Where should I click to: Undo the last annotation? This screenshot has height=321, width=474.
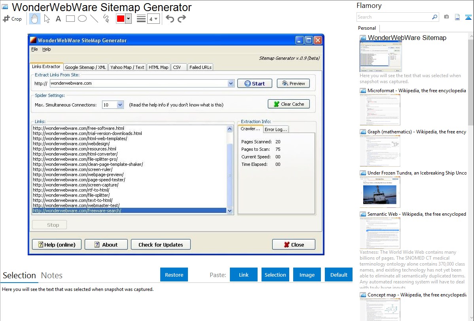pos(170,19)
